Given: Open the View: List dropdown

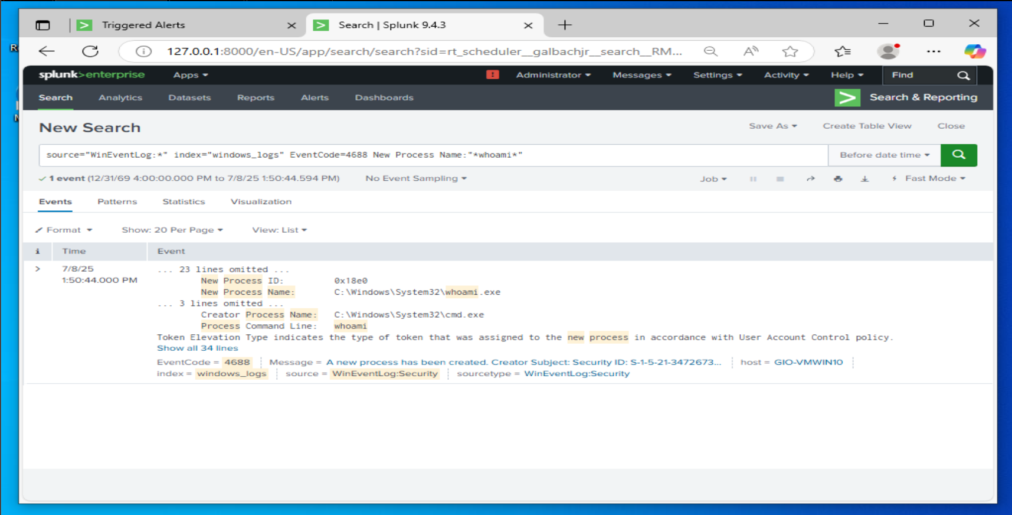Looking at the screenshot, I should [x=280, y=230].
